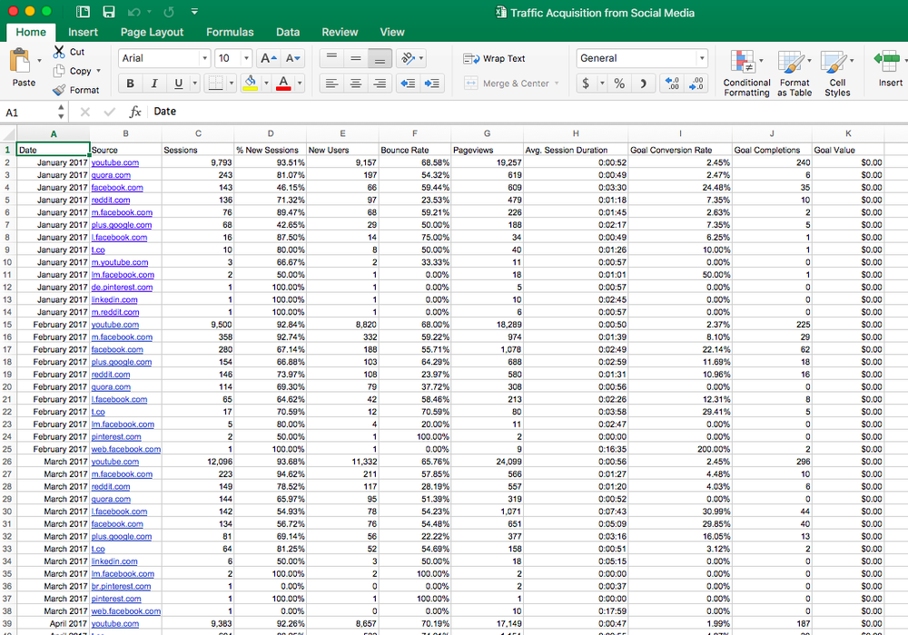The width and height of the screenshot is (908, 635).
Task: Open youtube.com link in row 2
Action: pyautogui.click(x=115, y=162)
